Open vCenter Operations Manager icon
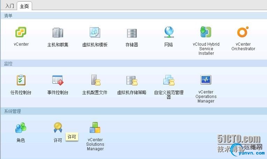267x159 pixels. [206, 79]
